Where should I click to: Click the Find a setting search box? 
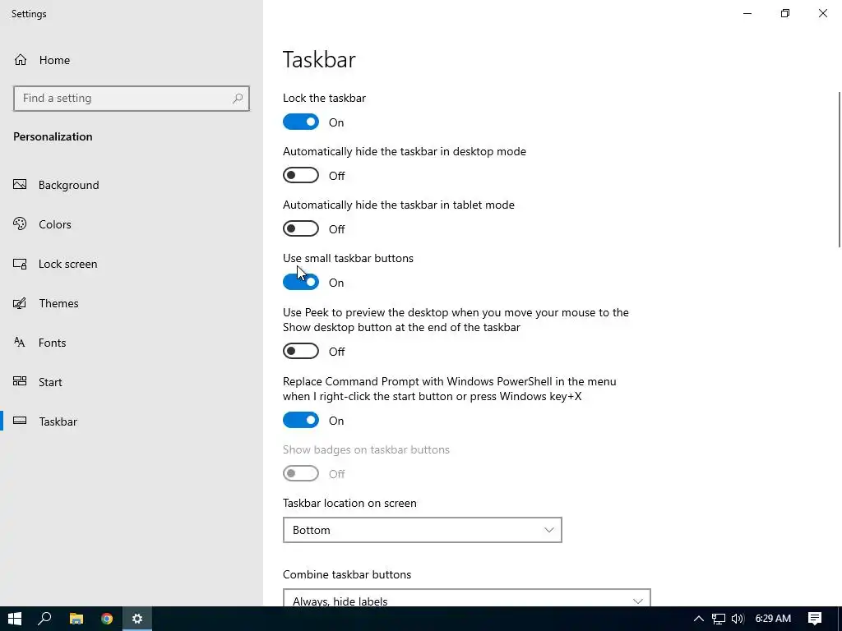(132, 99)
